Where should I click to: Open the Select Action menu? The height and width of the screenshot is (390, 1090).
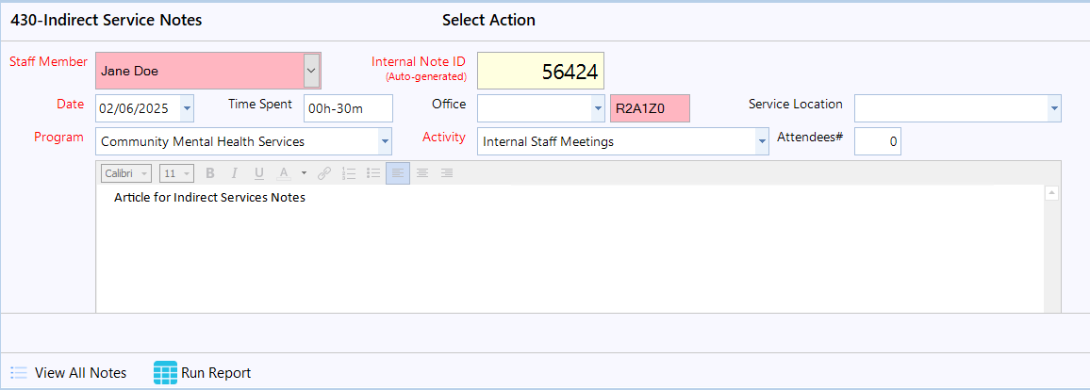point(488,20)
